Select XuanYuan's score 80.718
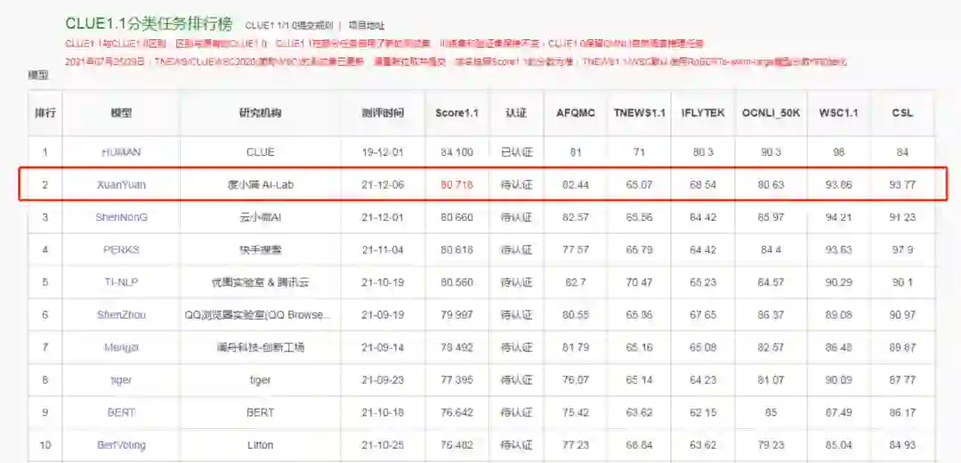This screenshot has height=463, width=961. pyautogui.click(x=457, y=184)
